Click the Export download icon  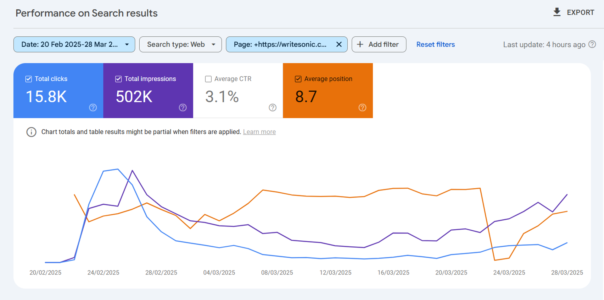[557, 12]
